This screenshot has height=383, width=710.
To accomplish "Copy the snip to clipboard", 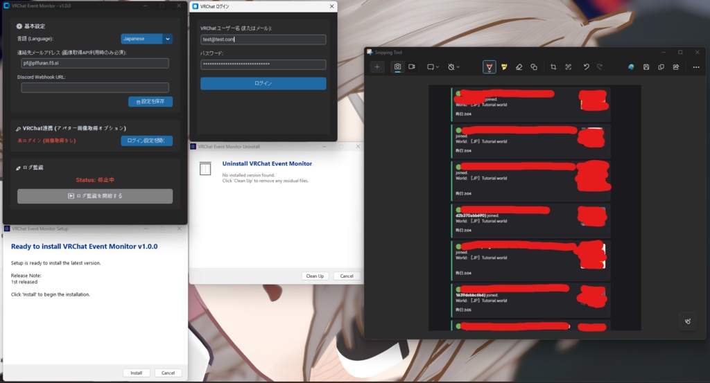I will point(661,67).
